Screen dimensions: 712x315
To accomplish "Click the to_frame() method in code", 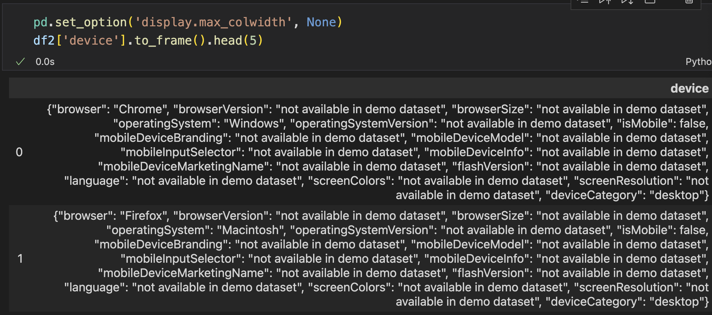I will 170,41.
